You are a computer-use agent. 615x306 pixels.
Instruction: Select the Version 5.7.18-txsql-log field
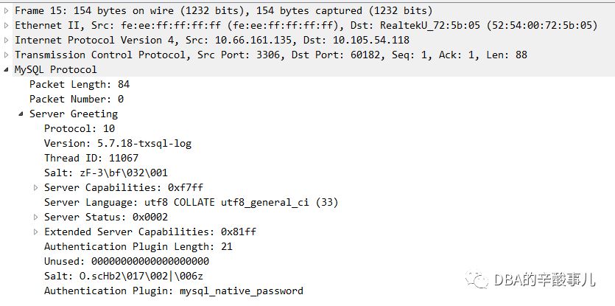click(x=117, y=143)
